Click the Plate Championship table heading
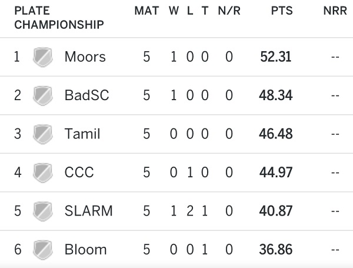 coord(59,18)
